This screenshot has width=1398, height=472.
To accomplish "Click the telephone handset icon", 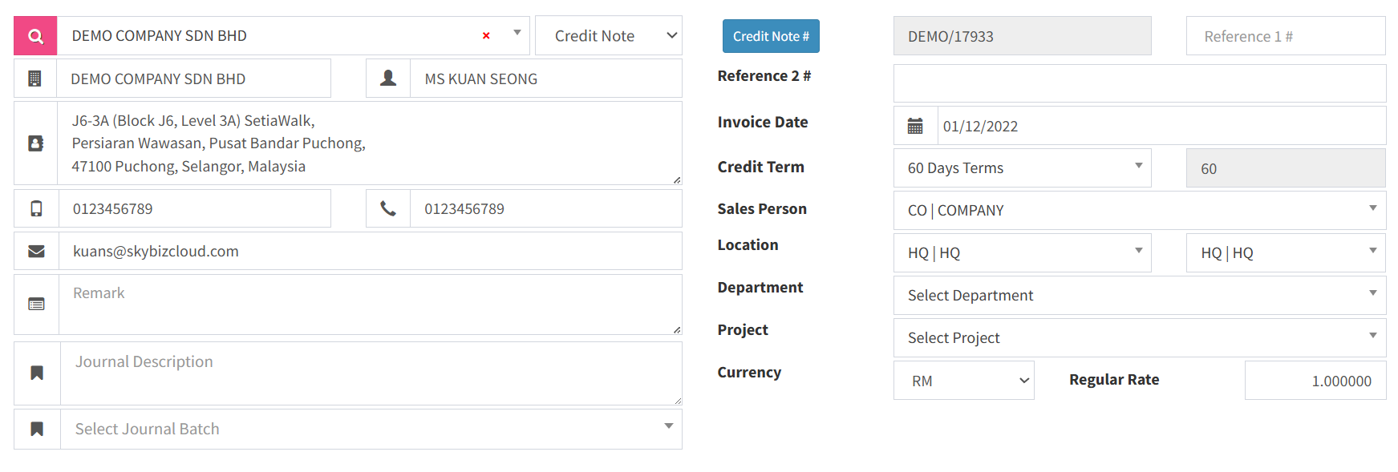I will (388, 209).
